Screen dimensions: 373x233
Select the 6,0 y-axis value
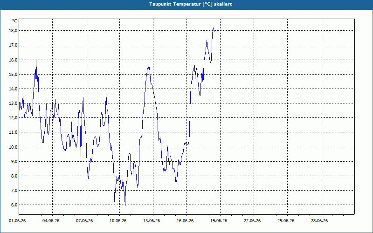13,205
